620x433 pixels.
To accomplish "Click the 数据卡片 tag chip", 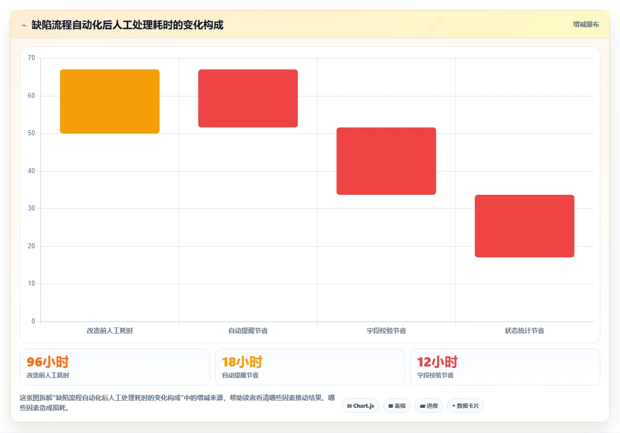I will click(x=466, y=406).
